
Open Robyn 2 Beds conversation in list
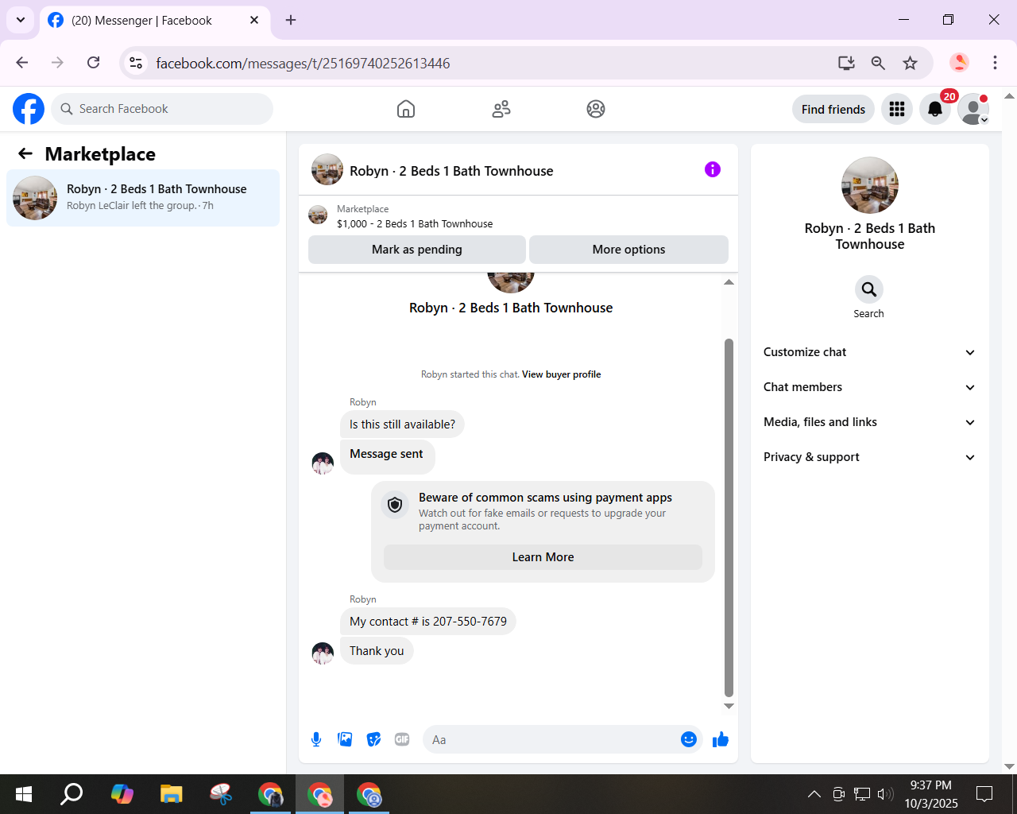pos(143,198)
